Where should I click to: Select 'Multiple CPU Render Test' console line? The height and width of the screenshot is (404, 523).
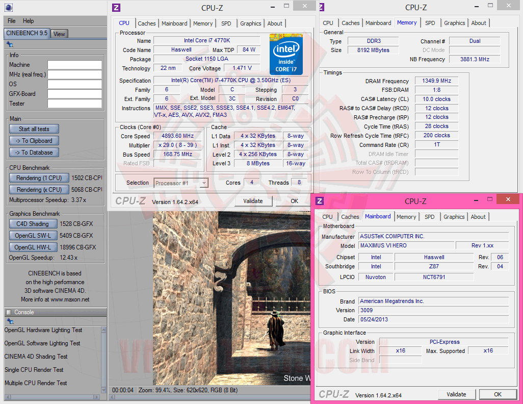36,383
